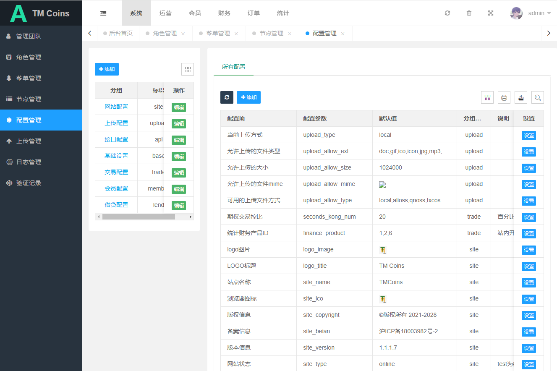Close the 角色管理 tab
Viewport: 557px width, 371px height.
click(183, 34)
